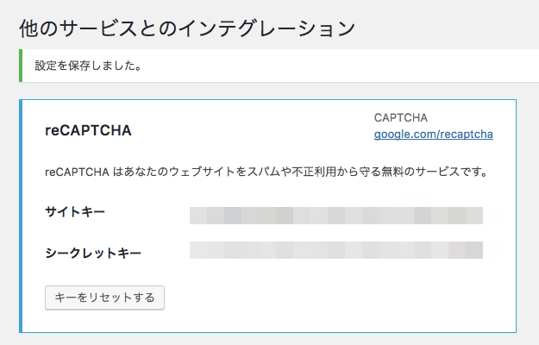Click the 設定を保存しました notice message
This screenshot has width=539, height=345.
click(88, 66)
